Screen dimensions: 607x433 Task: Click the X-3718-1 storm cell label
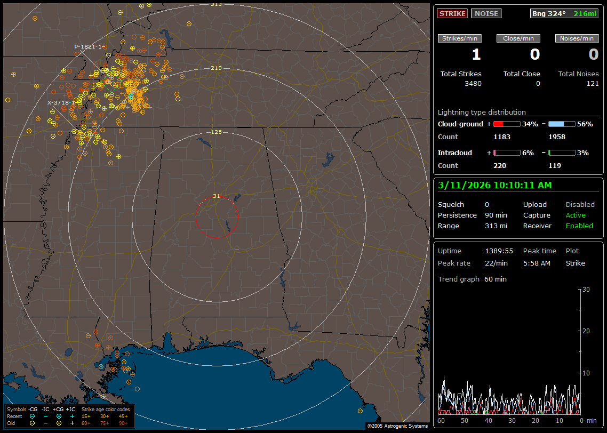tap(61, 102)
